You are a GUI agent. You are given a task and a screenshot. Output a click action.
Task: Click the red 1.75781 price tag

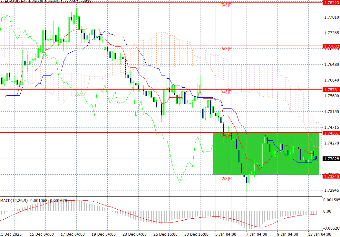pyautogui.click(x=331, y=90)
